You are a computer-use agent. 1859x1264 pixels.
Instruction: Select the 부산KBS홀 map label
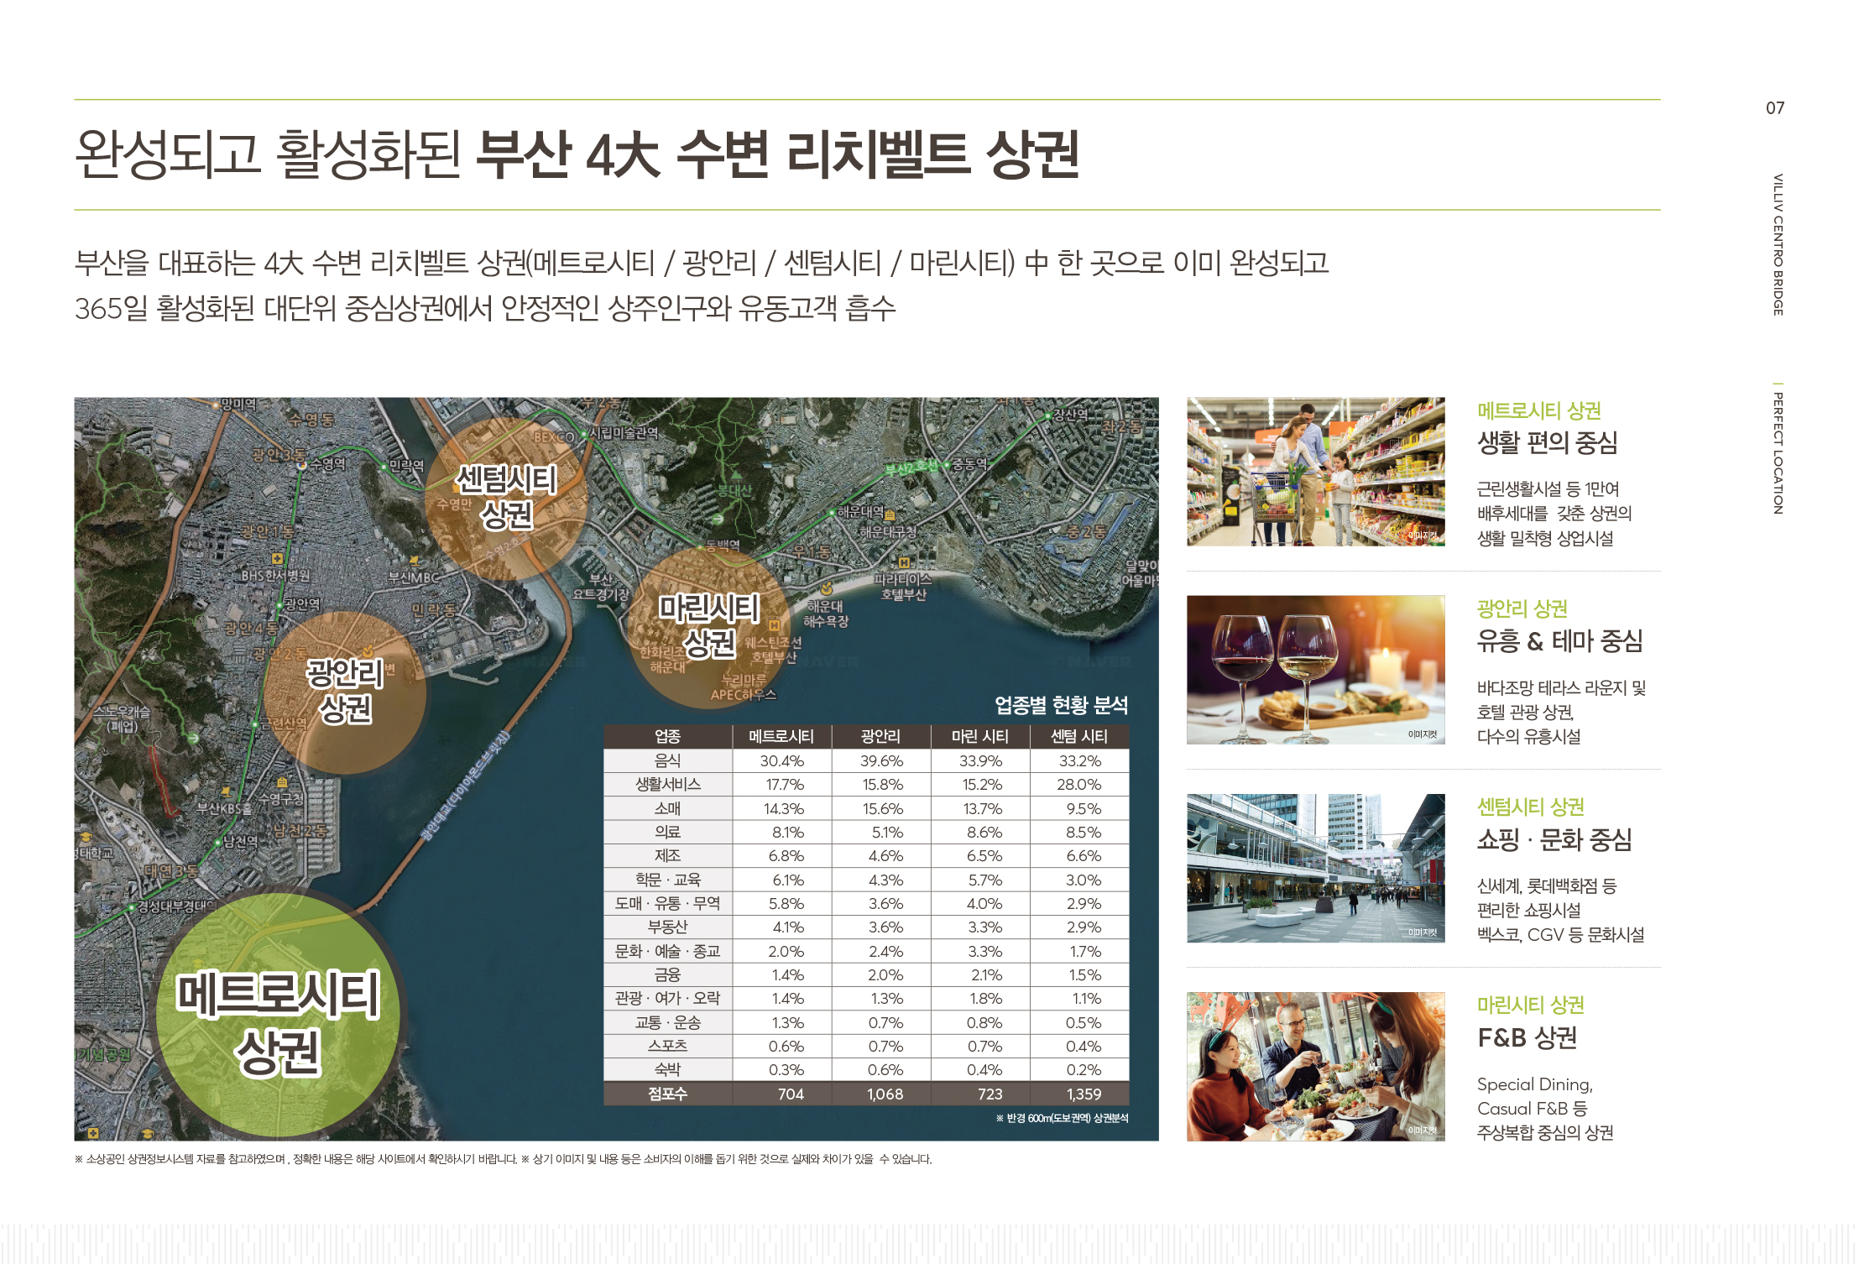click(x=224, y=809)
